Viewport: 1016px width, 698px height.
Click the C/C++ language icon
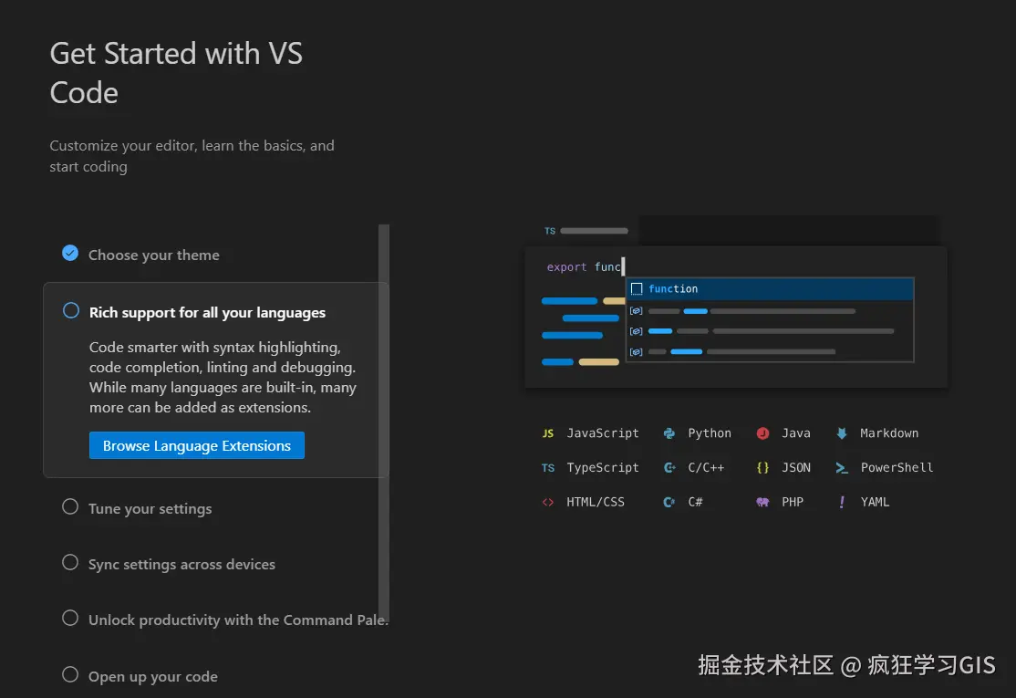tap(669, 468)
